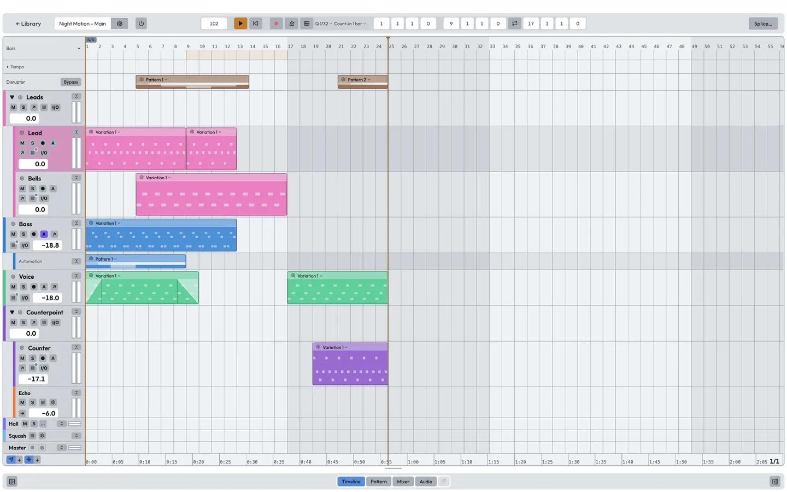Mute the Echo track
Image resolution: width=787 pixels, height=492 pixels.
point(22,402)
